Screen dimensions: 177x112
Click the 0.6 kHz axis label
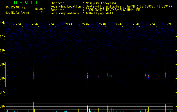coord(2,106)
